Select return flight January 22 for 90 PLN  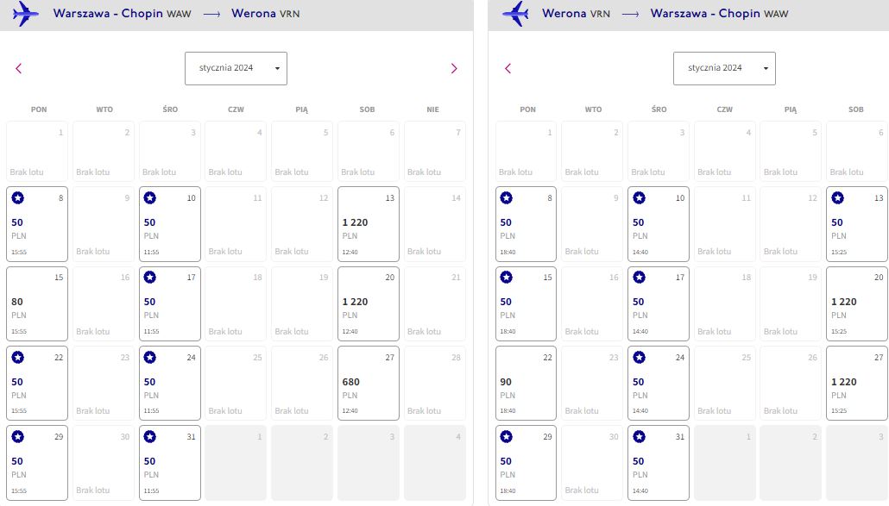(x=526, y=384)
